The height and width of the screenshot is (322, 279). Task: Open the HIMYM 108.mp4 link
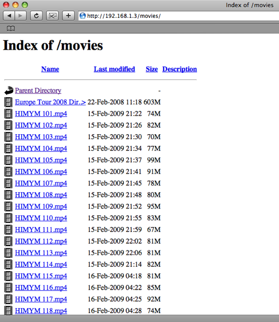tap(41, 195)
